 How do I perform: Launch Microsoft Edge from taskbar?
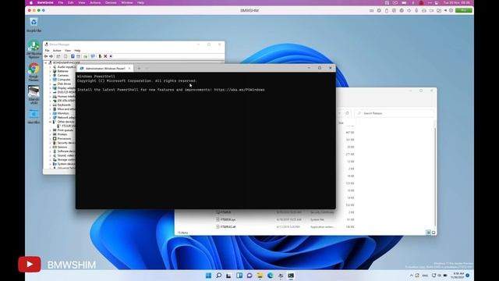pyautogui.click(x=271, y=276)
